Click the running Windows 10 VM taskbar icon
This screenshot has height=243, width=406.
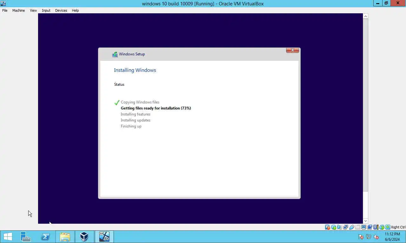(x=104, y=237)
